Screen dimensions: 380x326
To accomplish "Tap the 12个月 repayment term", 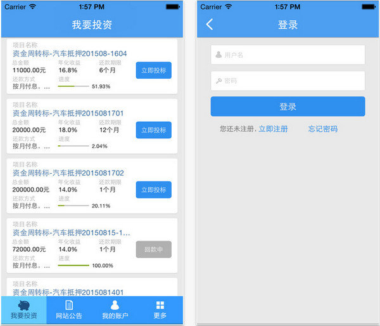I will (109, 130).
